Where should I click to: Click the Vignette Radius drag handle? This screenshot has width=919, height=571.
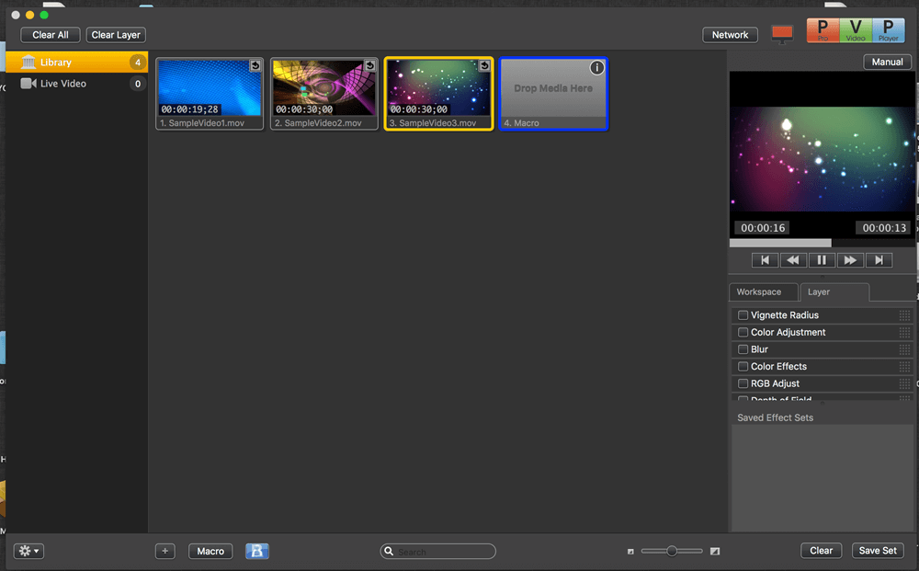pos(904,314)
